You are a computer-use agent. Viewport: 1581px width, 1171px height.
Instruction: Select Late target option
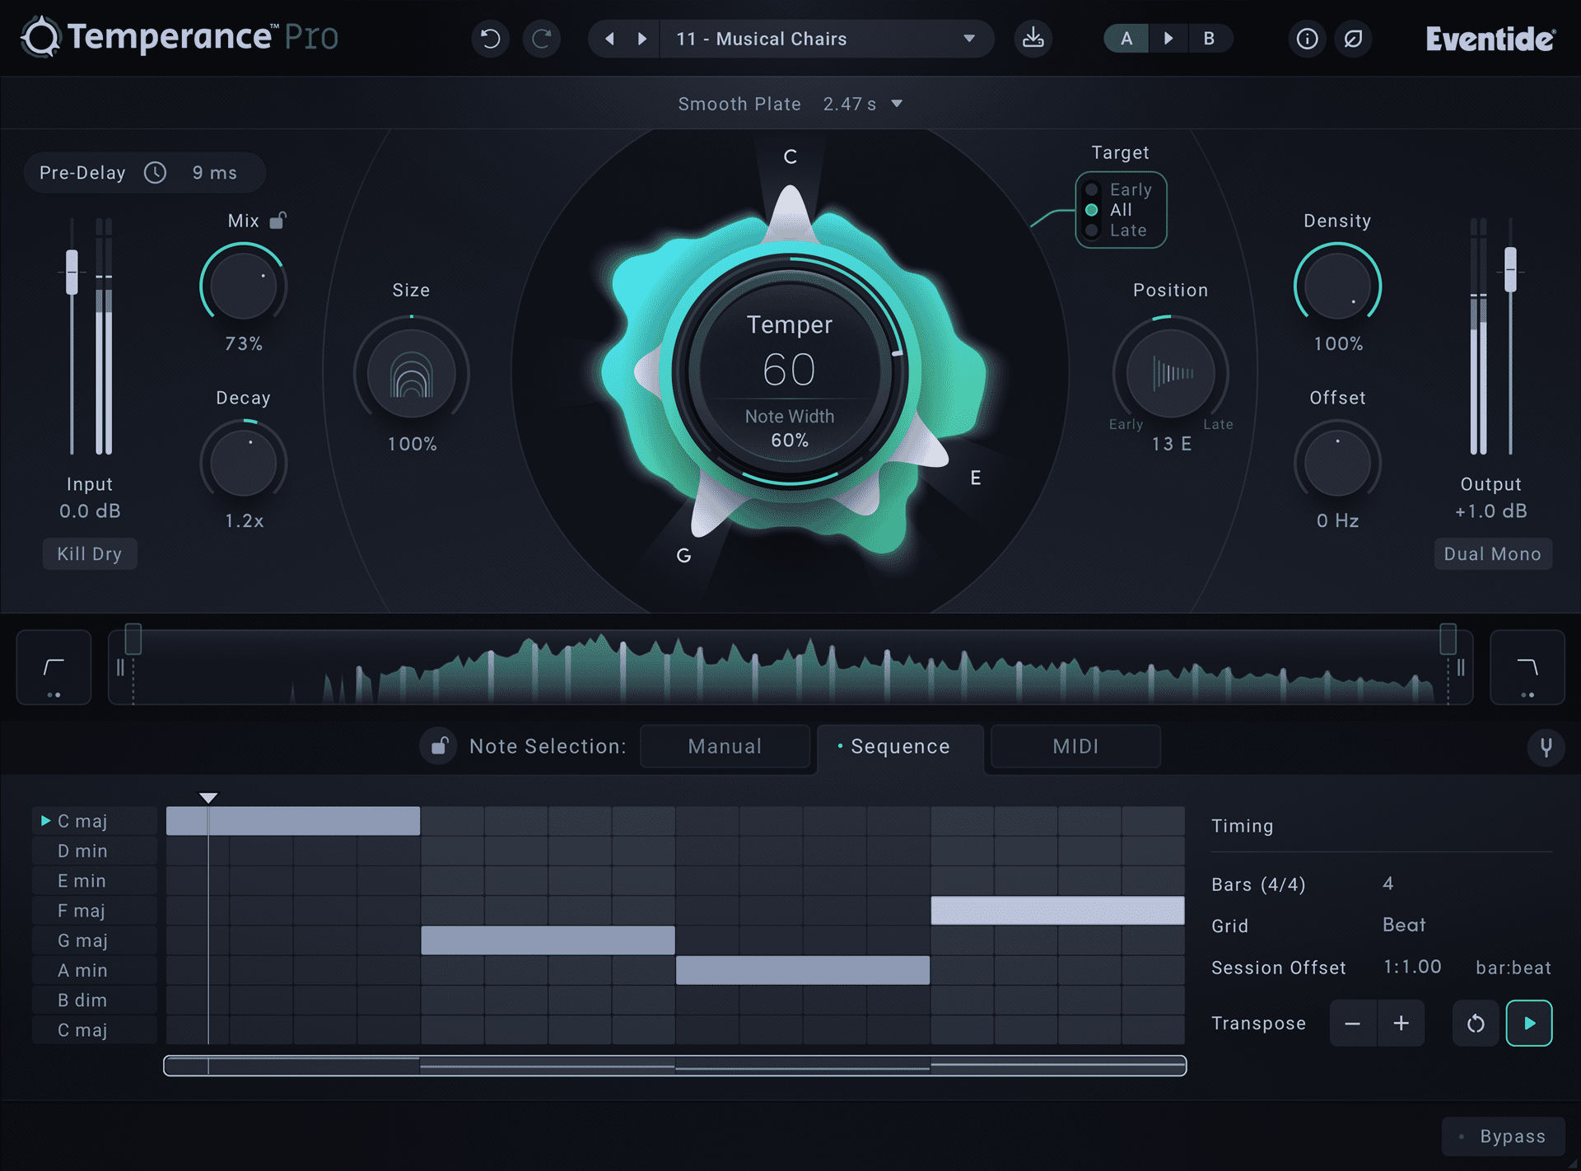(1117, 231)
